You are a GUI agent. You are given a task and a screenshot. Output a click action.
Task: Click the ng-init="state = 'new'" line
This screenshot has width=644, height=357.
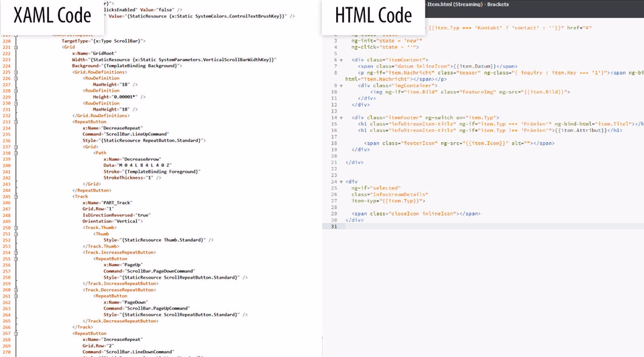tap(386, 41)
